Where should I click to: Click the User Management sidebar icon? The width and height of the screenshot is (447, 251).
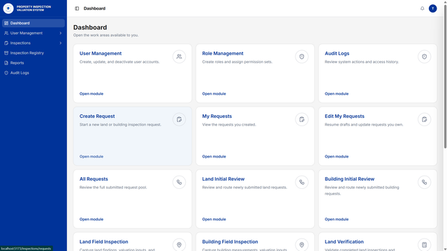(6, 33)
